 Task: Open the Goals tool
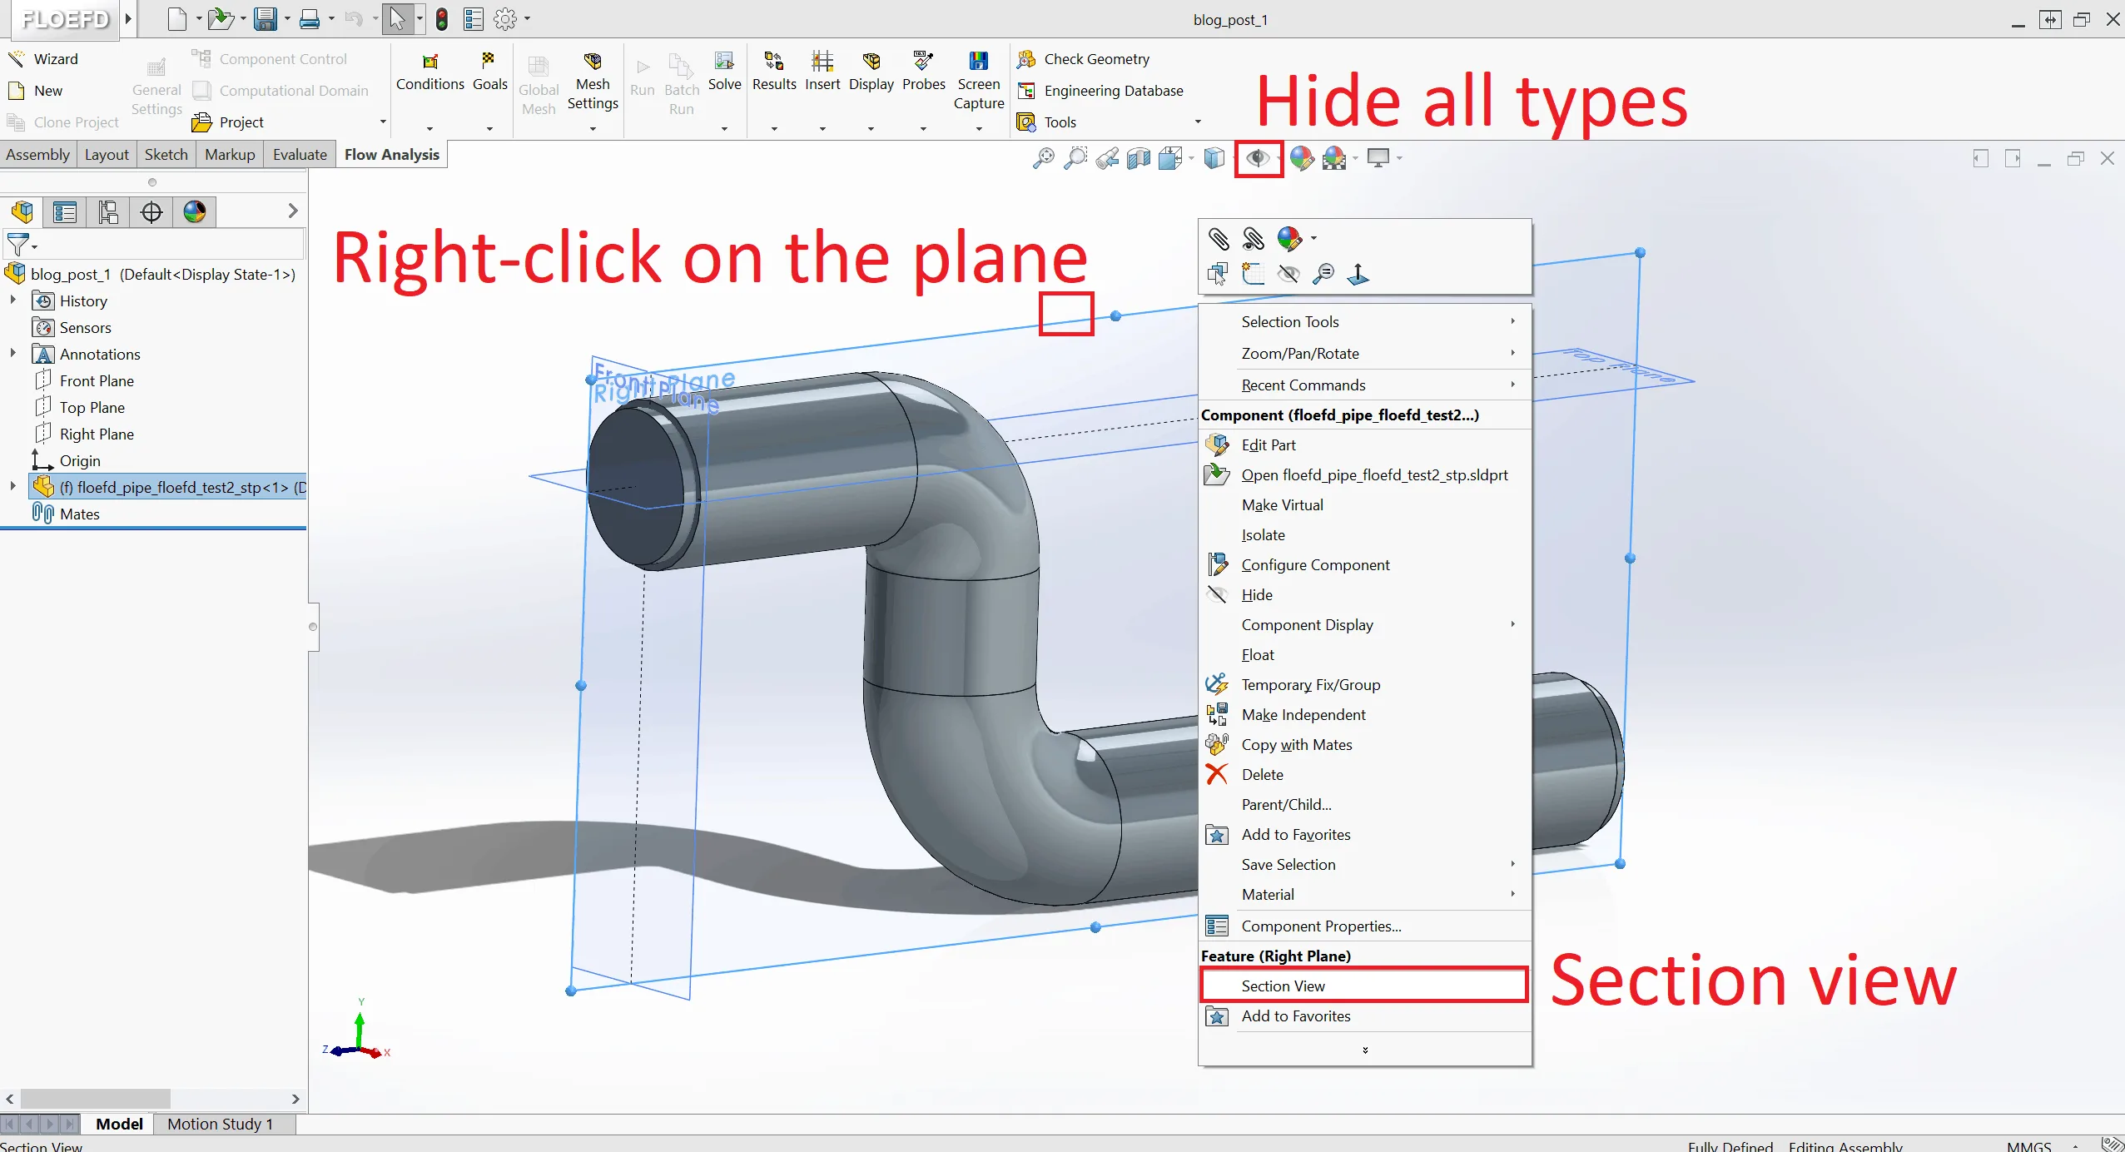pyautogui.click(x=489, y=72)
